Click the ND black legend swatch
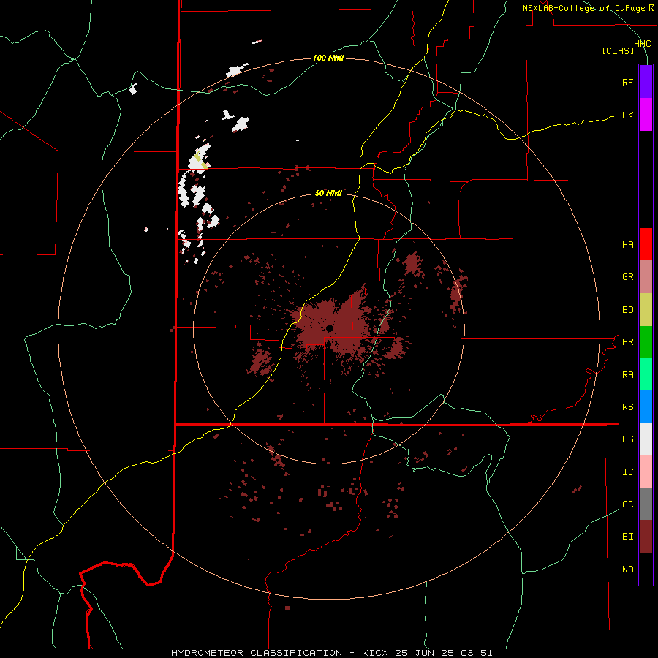 click(646, 569)
